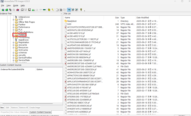This screenshot has width=191, height=116.
Task: Click the blank page Export Files icon
Action: click(57, 10)
